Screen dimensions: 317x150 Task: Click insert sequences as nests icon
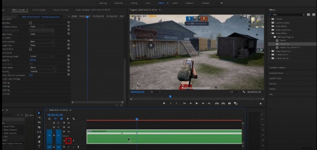click(x=49, y=119)
